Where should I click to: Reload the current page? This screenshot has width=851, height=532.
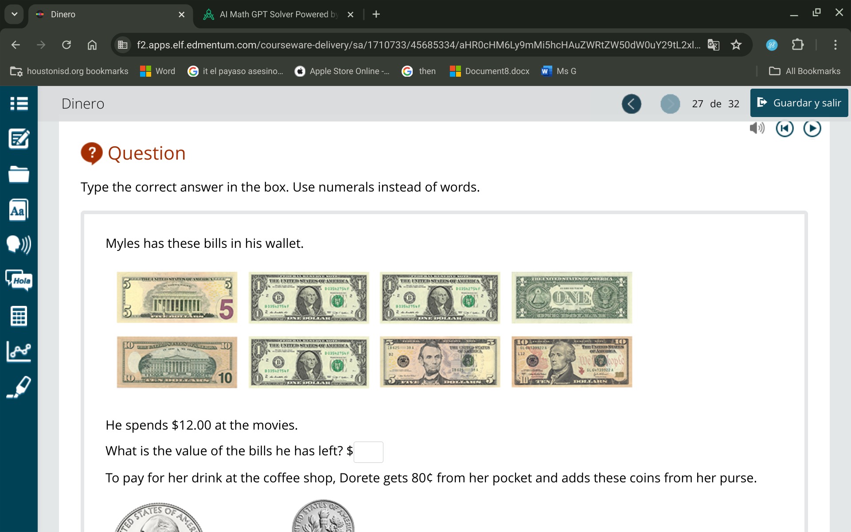pos(66,45)
